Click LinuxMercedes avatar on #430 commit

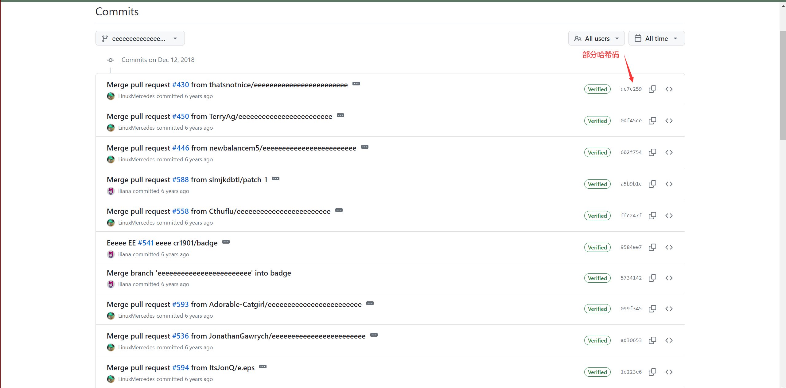(x=111, y=96)
